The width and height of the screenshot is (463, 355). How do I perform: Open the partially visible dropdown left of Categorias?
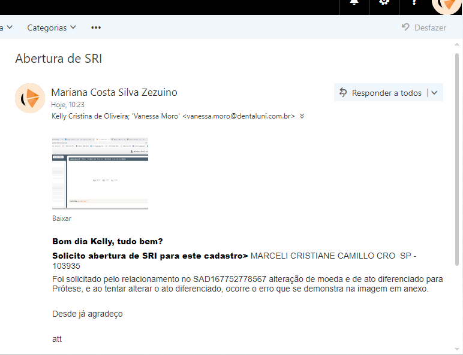(x=6, y=28)
